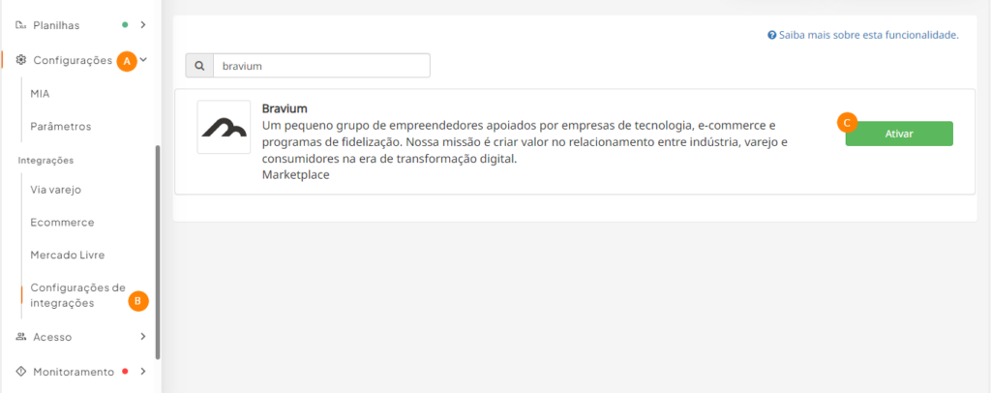Click the Integrações section heading
Screen dimensions: 991x393
click(45, 160)
